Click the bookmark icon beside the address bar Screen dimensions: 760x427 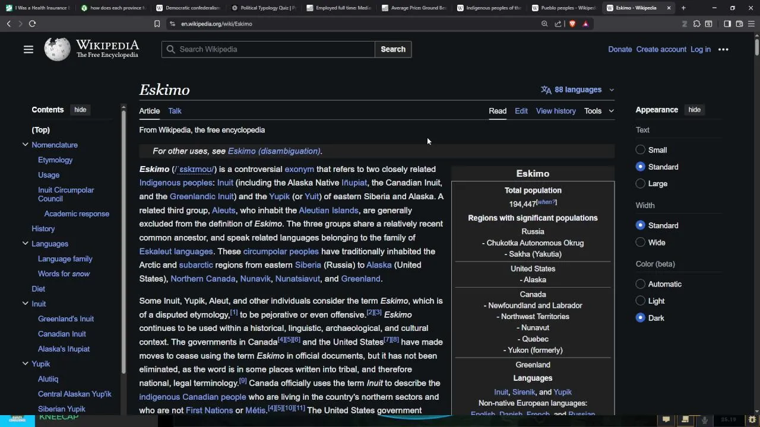coord(157,24)
